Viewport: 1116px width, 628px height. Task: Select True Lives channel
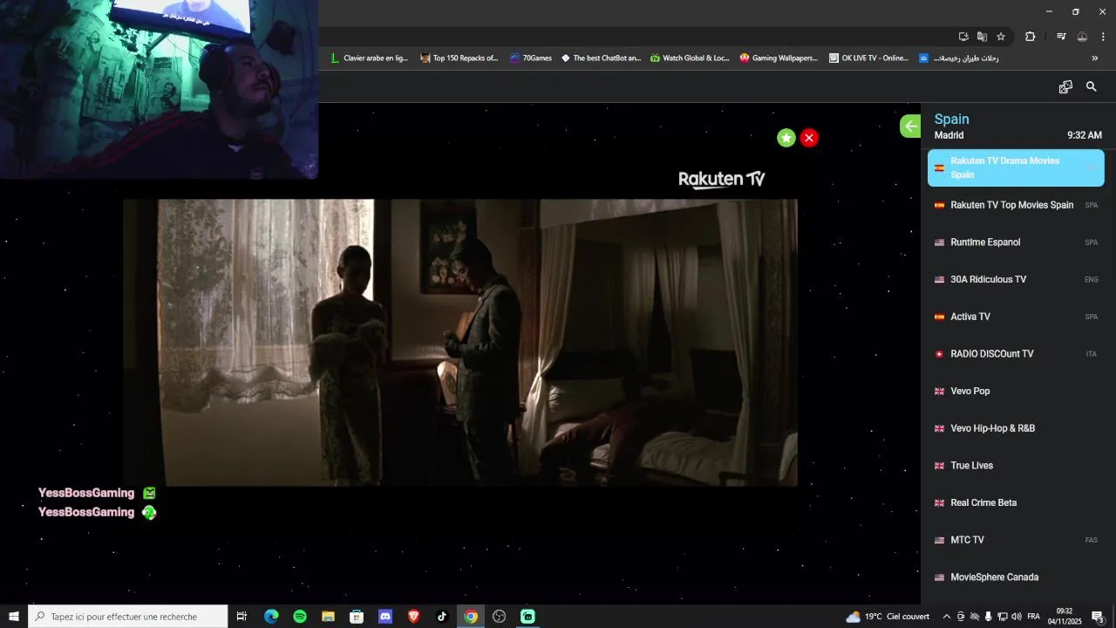1016,466
